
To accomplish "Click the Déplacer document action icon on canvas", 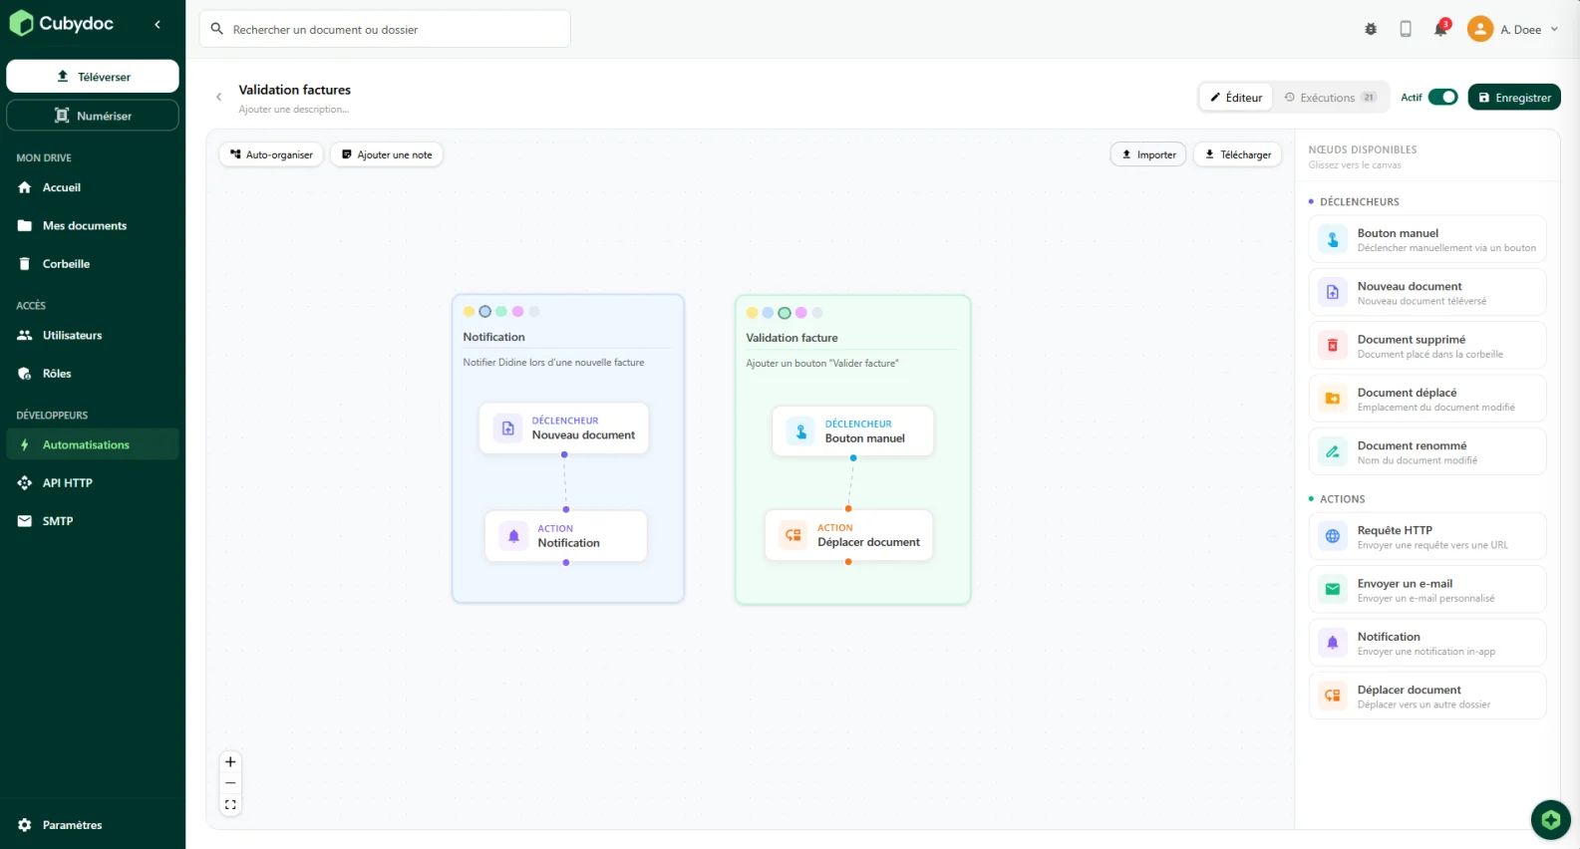I will (x=793, y=535).
